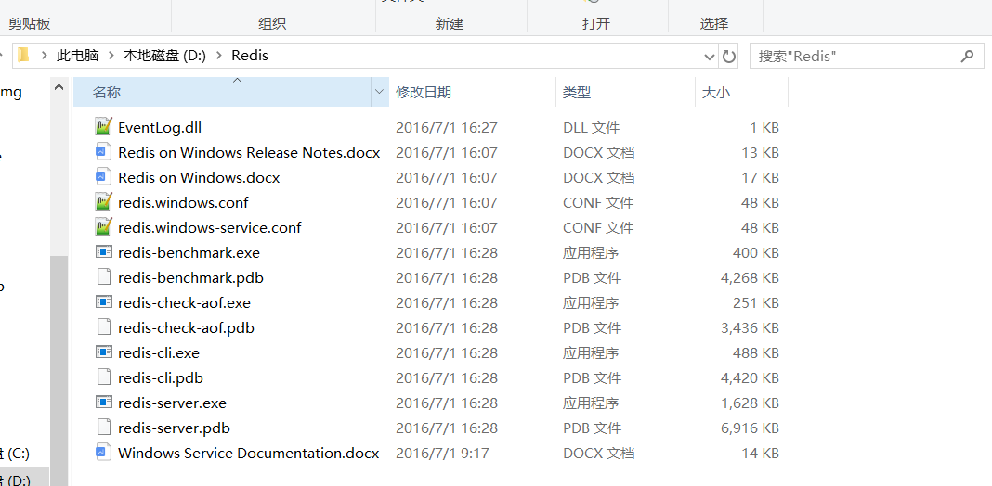Click the 2016/7/1 9:17 date cell
The width and height of the screenshot is (992, 486).
(442, 454)
